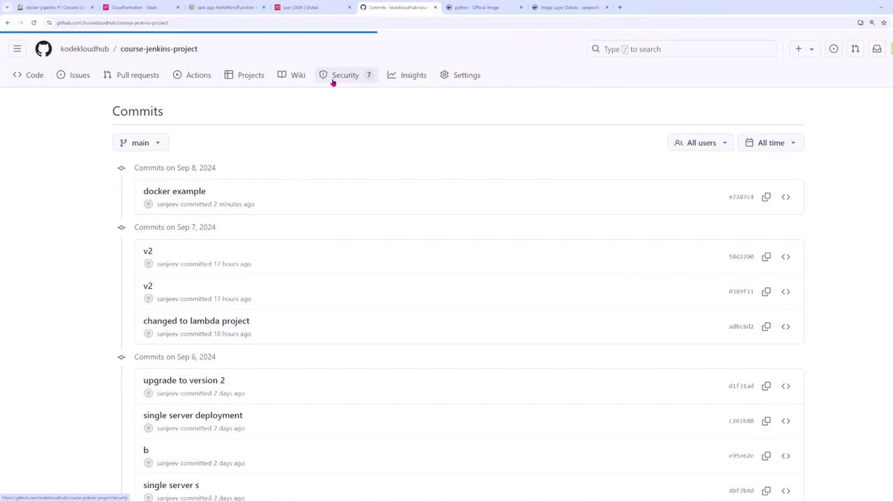Viewport: 893px width, 502px height.
Task: Click commit hash e7287c4
Action: click(x=741, y=197)
